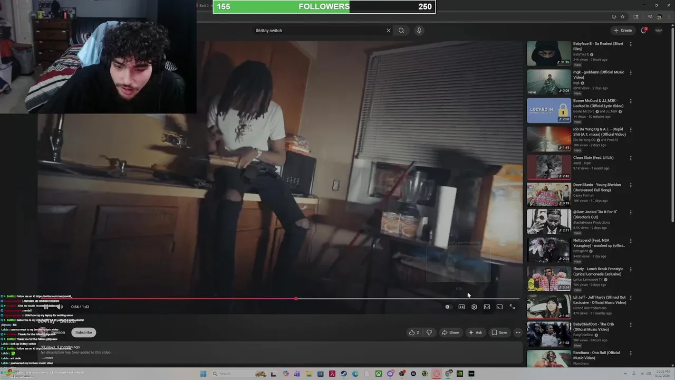Open Nettspend masked up video thumbnail
The width and height of the screenshot is (675, 380).
549,250
